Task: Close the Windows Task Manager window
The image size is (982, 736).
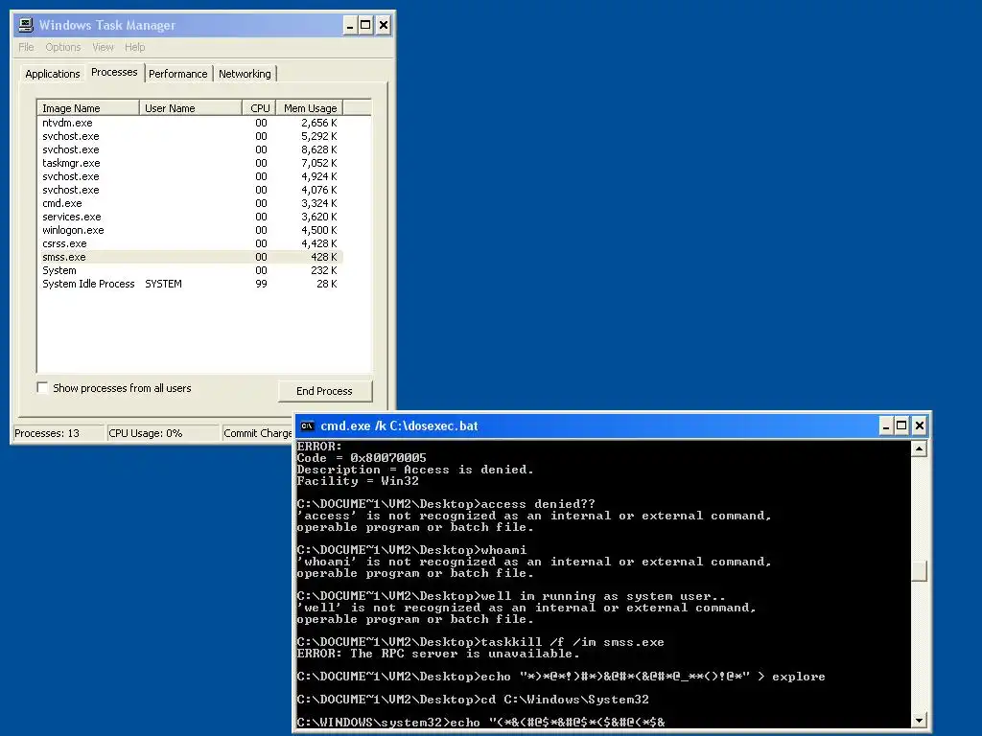Action: coord(384,26)
